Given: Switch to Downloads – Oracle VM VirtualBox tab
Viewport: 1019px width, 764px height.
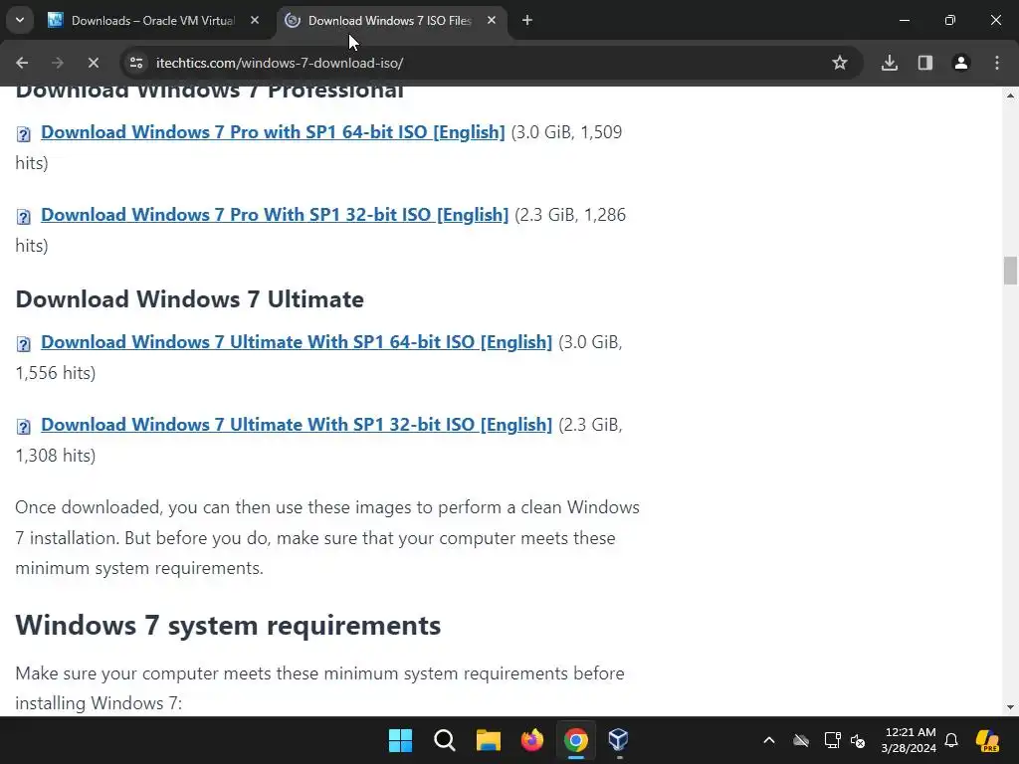Looking at the screenshot, I should pyautogui.click(x=154, y=21).
